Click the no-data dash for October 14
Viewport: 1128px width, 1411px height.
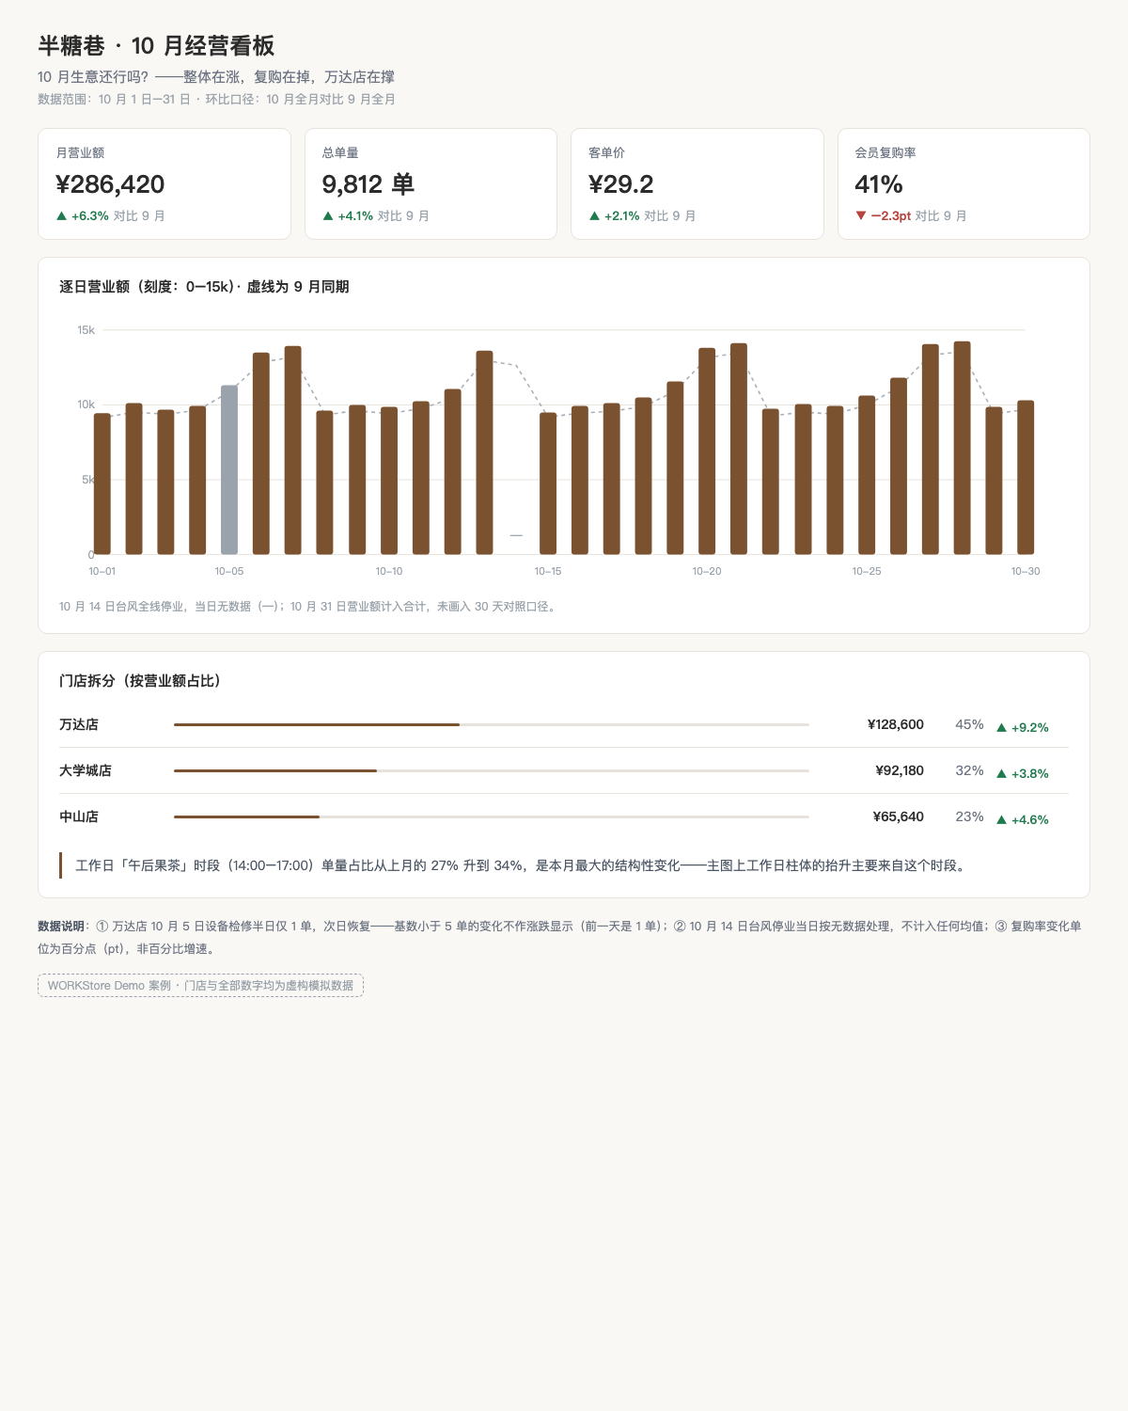tap(516, 535)
